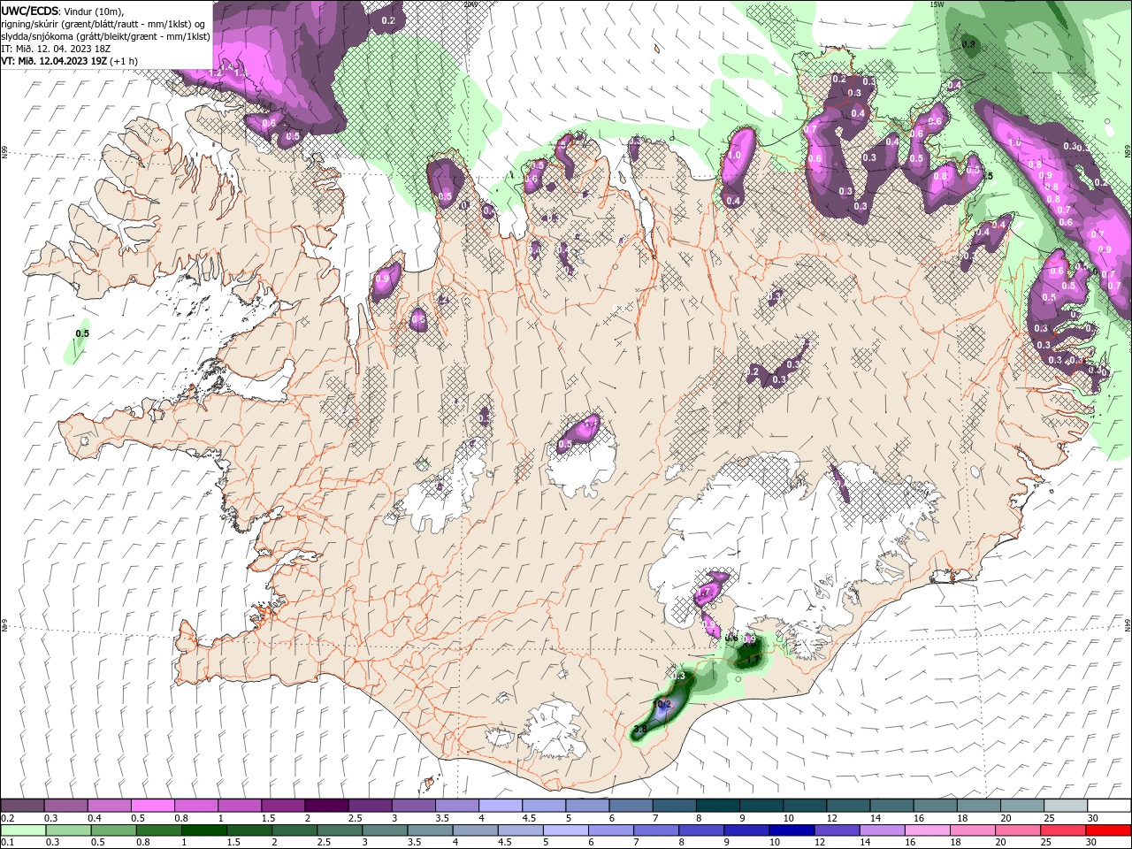The image size is (1132, 849).
Task: Click the grey-purple 0.2 snowfall legend swatch
Action: tap(22, 806)
